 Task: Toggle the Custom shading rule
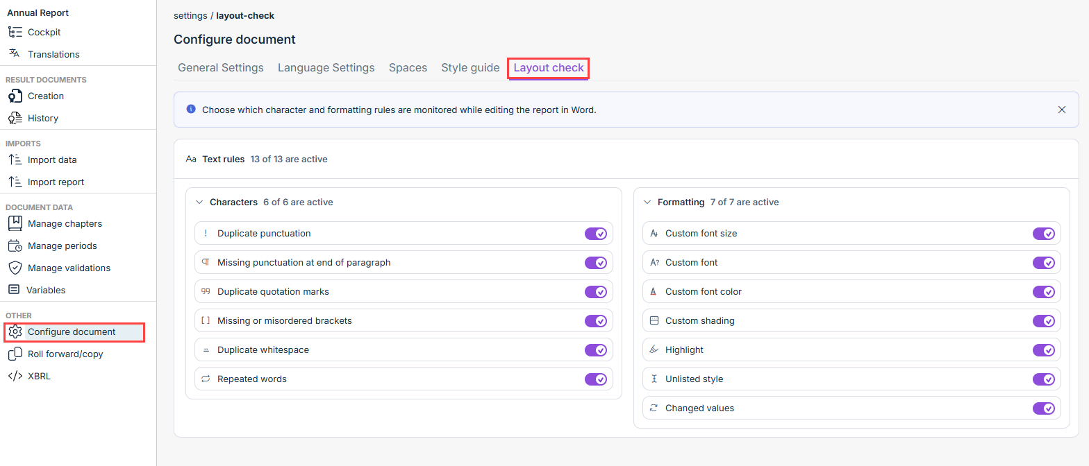coord(1044,321)
